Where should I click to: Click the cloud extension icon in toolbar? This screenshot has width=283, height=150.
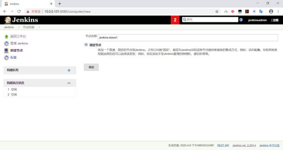click(x=226, y=11)
